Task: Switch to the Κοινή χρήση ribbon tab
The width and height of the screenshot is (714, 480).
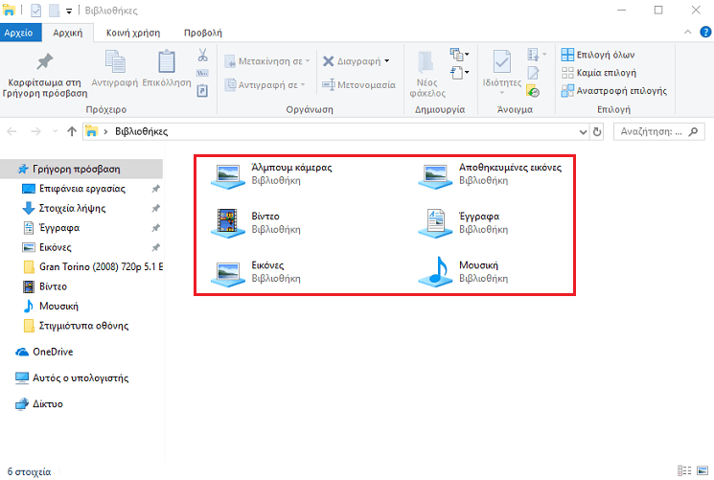Action: [133, 33]
